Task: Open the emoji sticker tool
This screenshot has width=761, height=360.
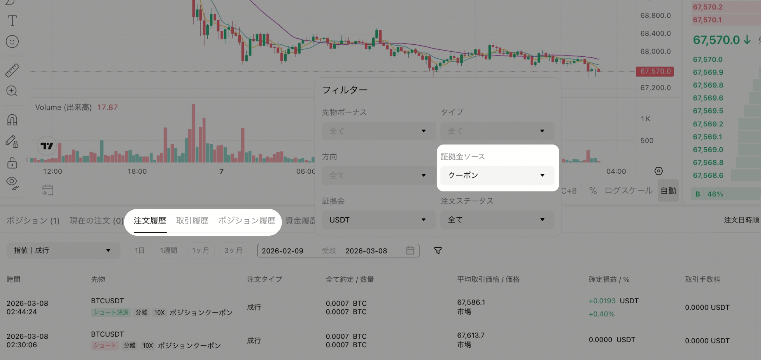Action: point(12,42)
